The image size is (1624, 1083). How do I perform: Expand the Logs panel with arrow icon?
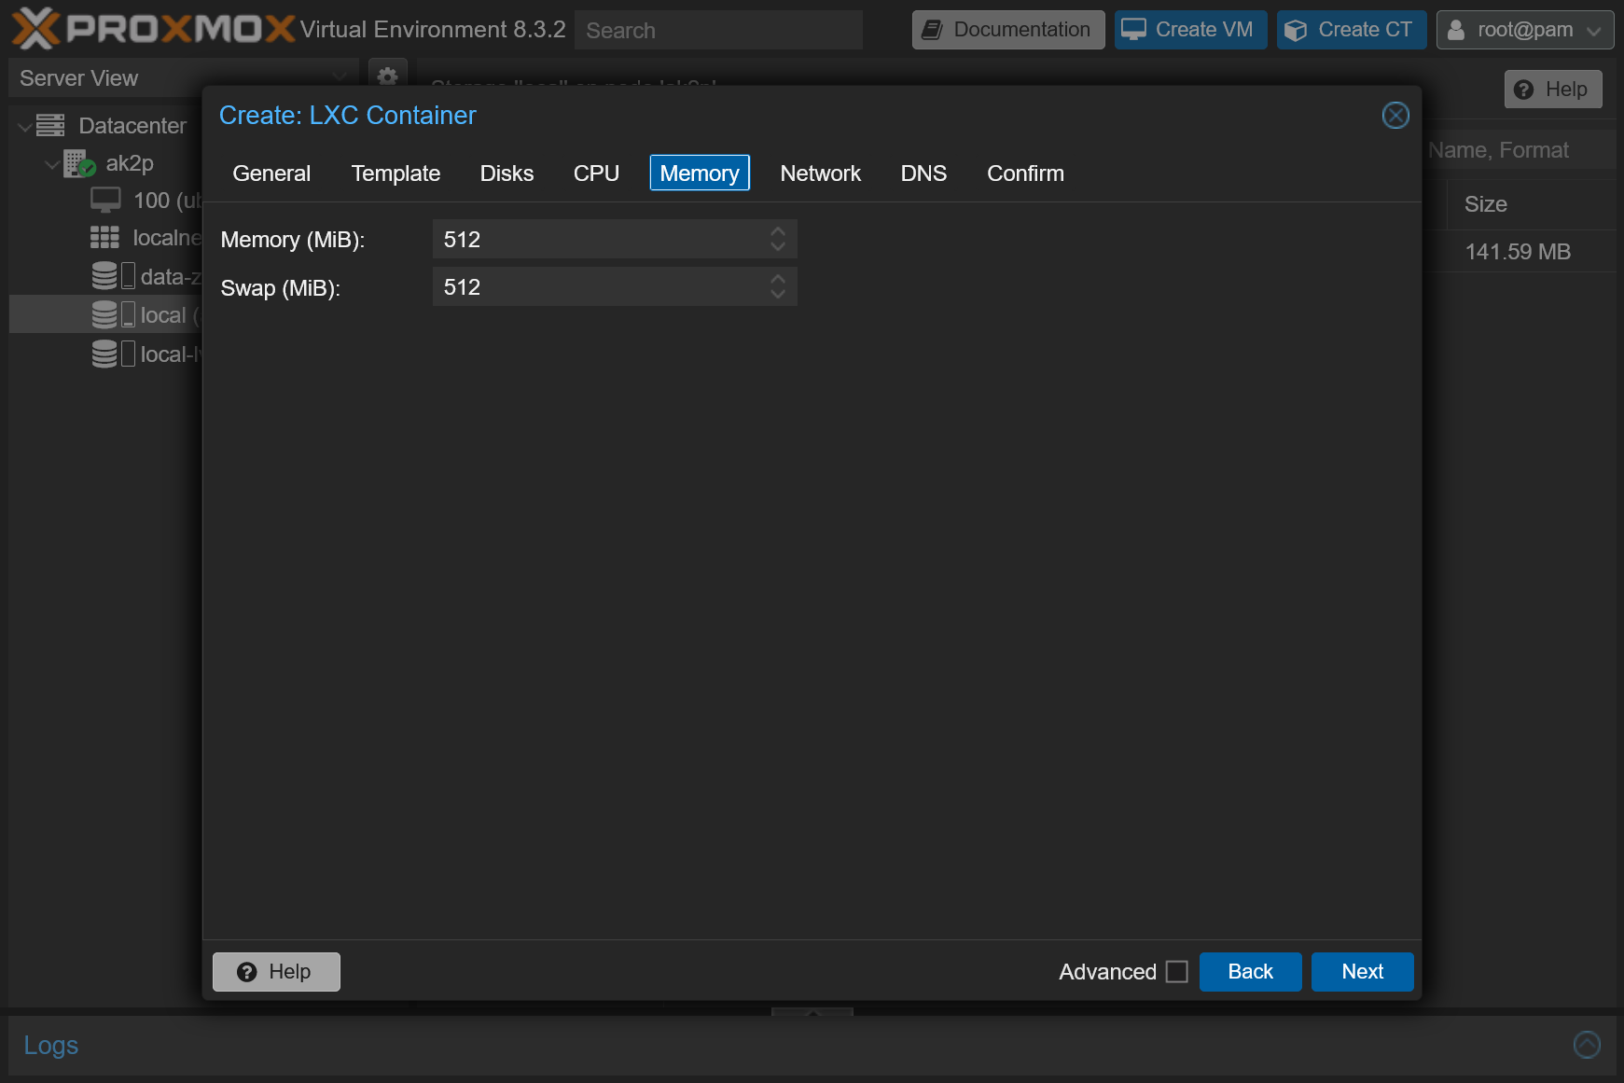[x=1586, y=1045]
